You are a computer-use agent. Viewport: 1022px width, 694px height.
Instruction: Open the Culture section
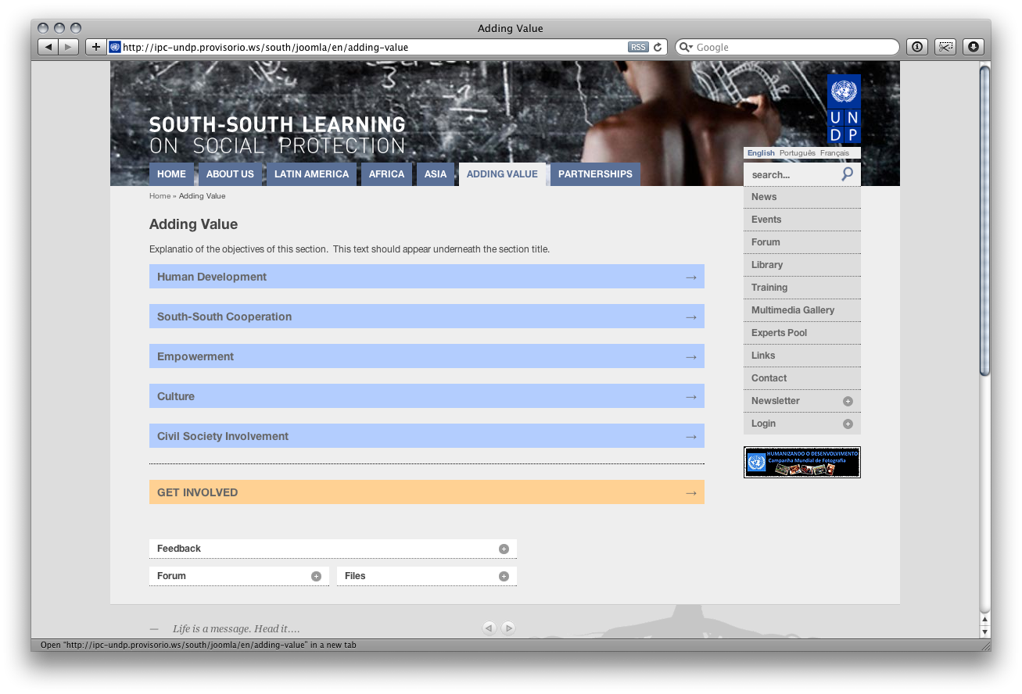click(427, 396)
